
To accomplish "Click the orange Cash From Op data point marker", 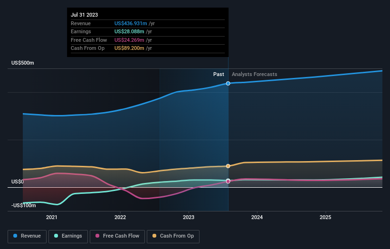I will pos(228,166).
